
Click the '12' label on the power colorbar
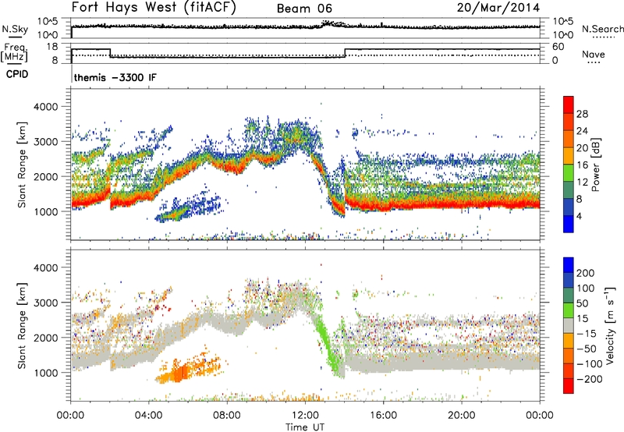[x=582, y=182]
